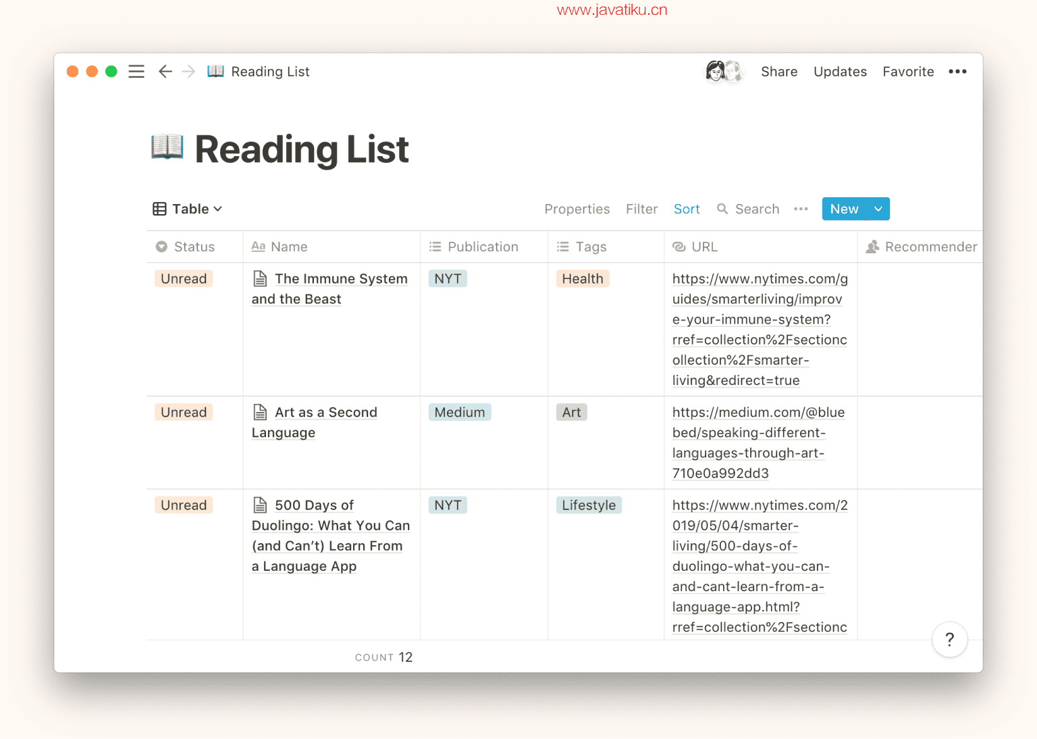Open the Art as a Second Language page
This screenshot has height=739, width=1037.
coord(325,412)
